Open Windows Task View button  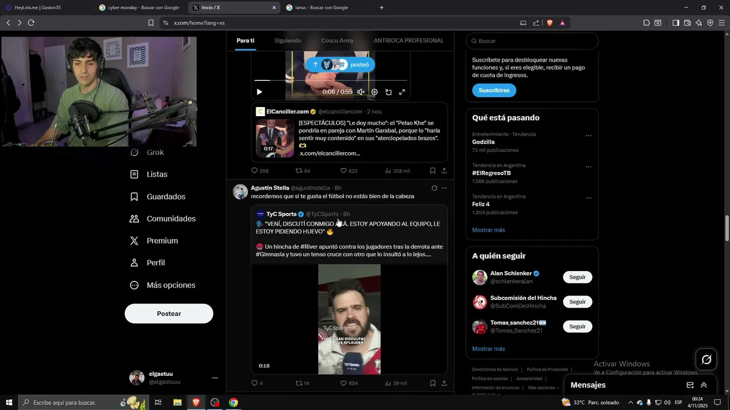click(x=158, y=403)
